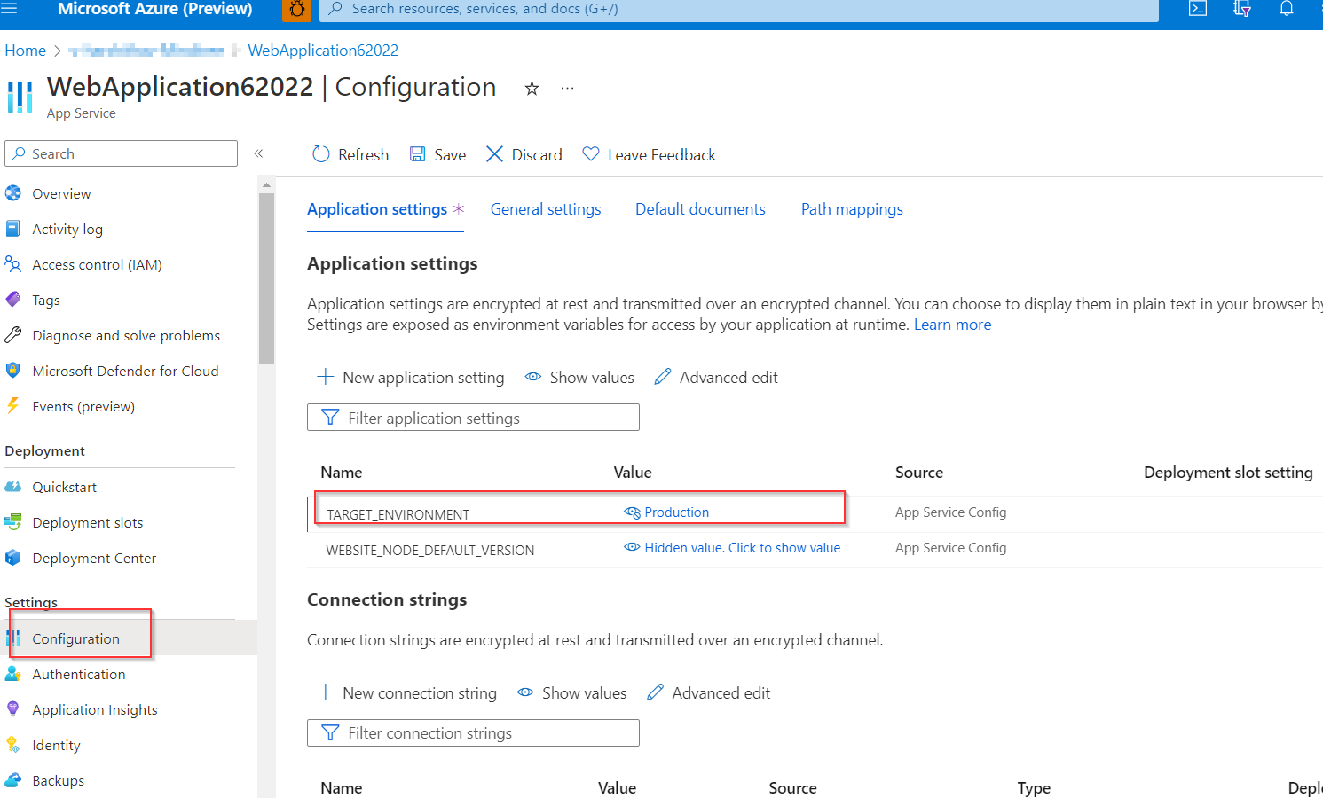Open the Learn more link
Screen dimensions: 1323x798
[x=952, y=325]
